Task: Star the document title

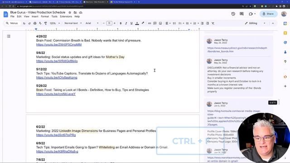Action: (70, 13)
